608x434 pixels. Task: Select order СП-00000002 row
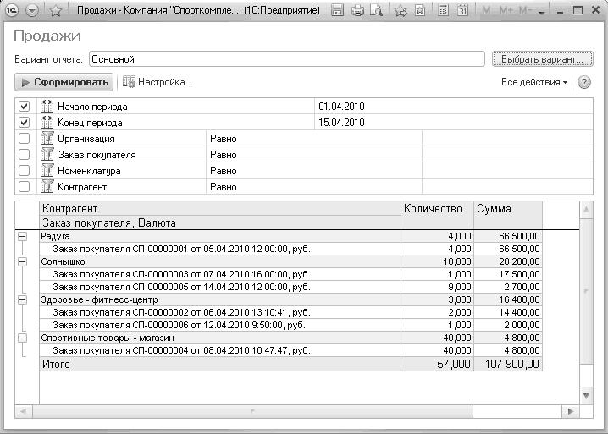(290, 312)
